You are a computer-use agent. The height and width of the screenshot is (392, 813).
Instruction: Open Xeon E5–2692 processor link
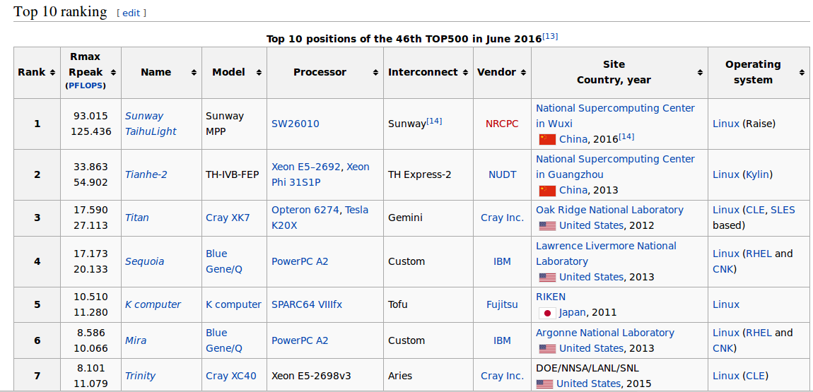click(306, 167)
